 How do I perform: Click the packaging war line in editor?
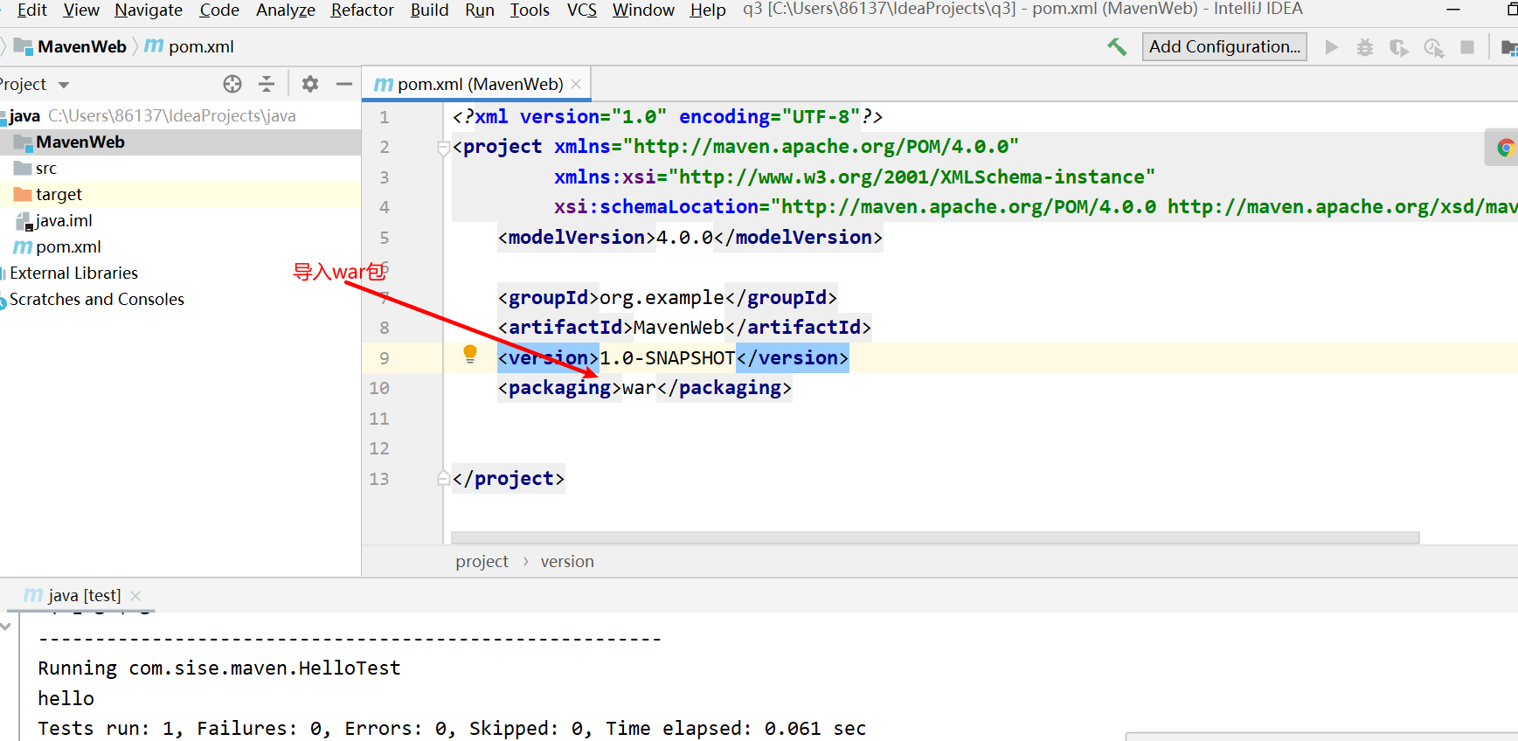645,388
